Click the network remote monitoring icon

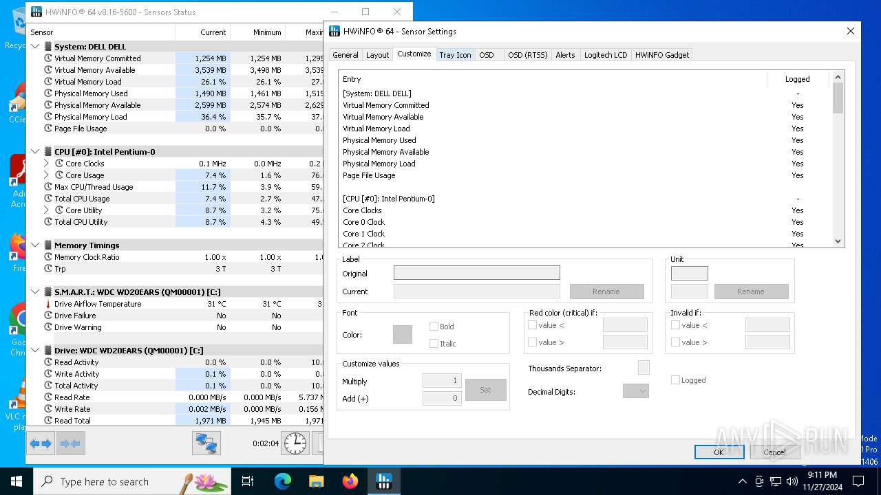[206, 443]
